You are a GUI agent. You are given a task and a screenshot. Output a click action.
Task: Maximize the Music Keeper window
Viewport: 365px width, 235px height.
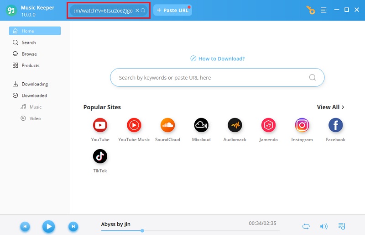(347, 10)
